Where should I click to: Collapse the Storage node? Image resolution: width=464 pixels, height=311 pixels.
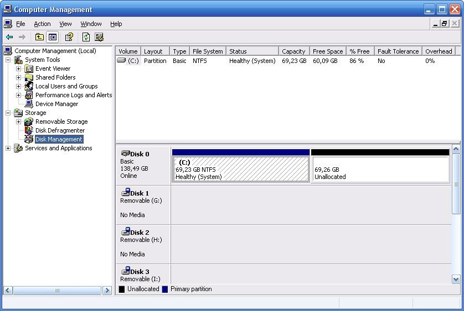click(x=8, y=113)
